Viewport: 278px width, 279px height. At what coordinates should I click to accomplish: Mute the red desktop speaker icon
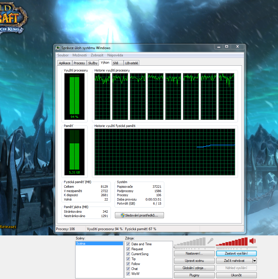coord(252,241)
